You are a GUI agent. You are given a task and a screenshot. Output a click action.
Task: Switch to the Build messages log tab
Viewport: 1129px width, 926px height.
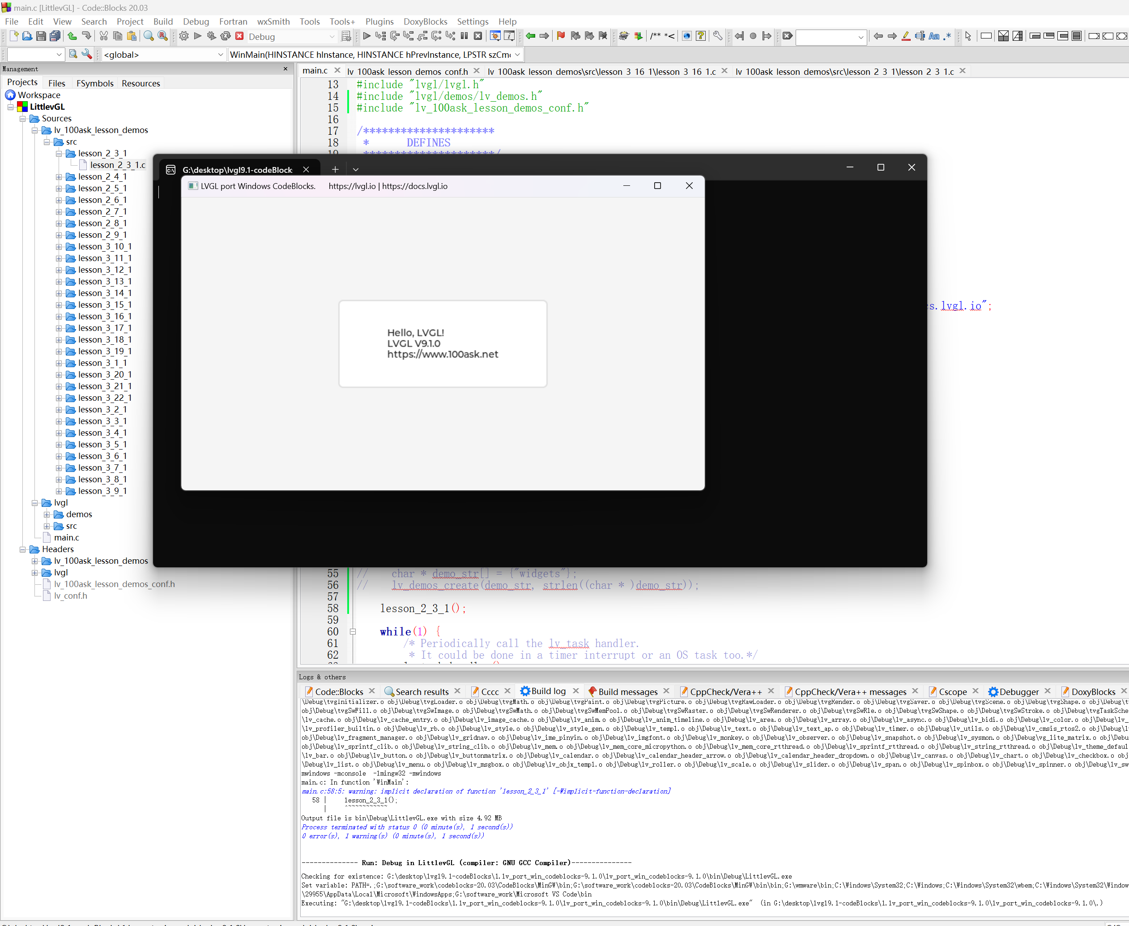pyautogui.click(x=628, y=691)
